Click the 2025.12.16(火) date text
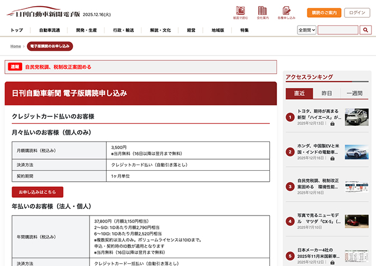 [97, 14]
